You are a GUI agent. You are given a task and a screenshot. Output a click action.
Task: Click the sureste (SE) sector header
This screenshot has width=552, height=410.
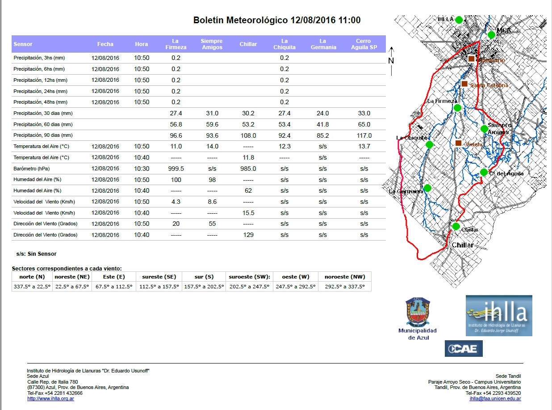[x=159, y=277]
